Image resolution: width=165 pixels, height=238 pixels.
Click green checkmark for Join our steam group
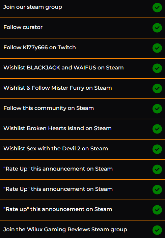pyautogui.click(x=157, y=7)
